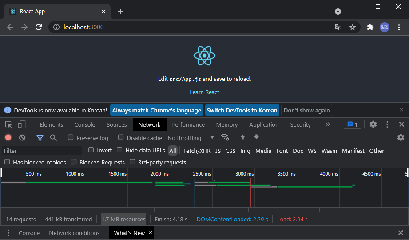View site information for localhost
Viewport: 409px width, 240px height.
coord(56,27)
